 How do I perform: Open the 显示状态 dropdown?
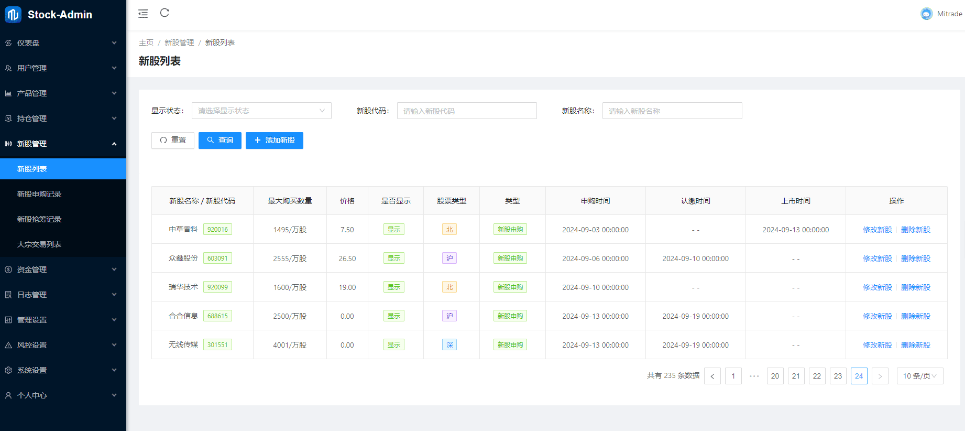261,111
